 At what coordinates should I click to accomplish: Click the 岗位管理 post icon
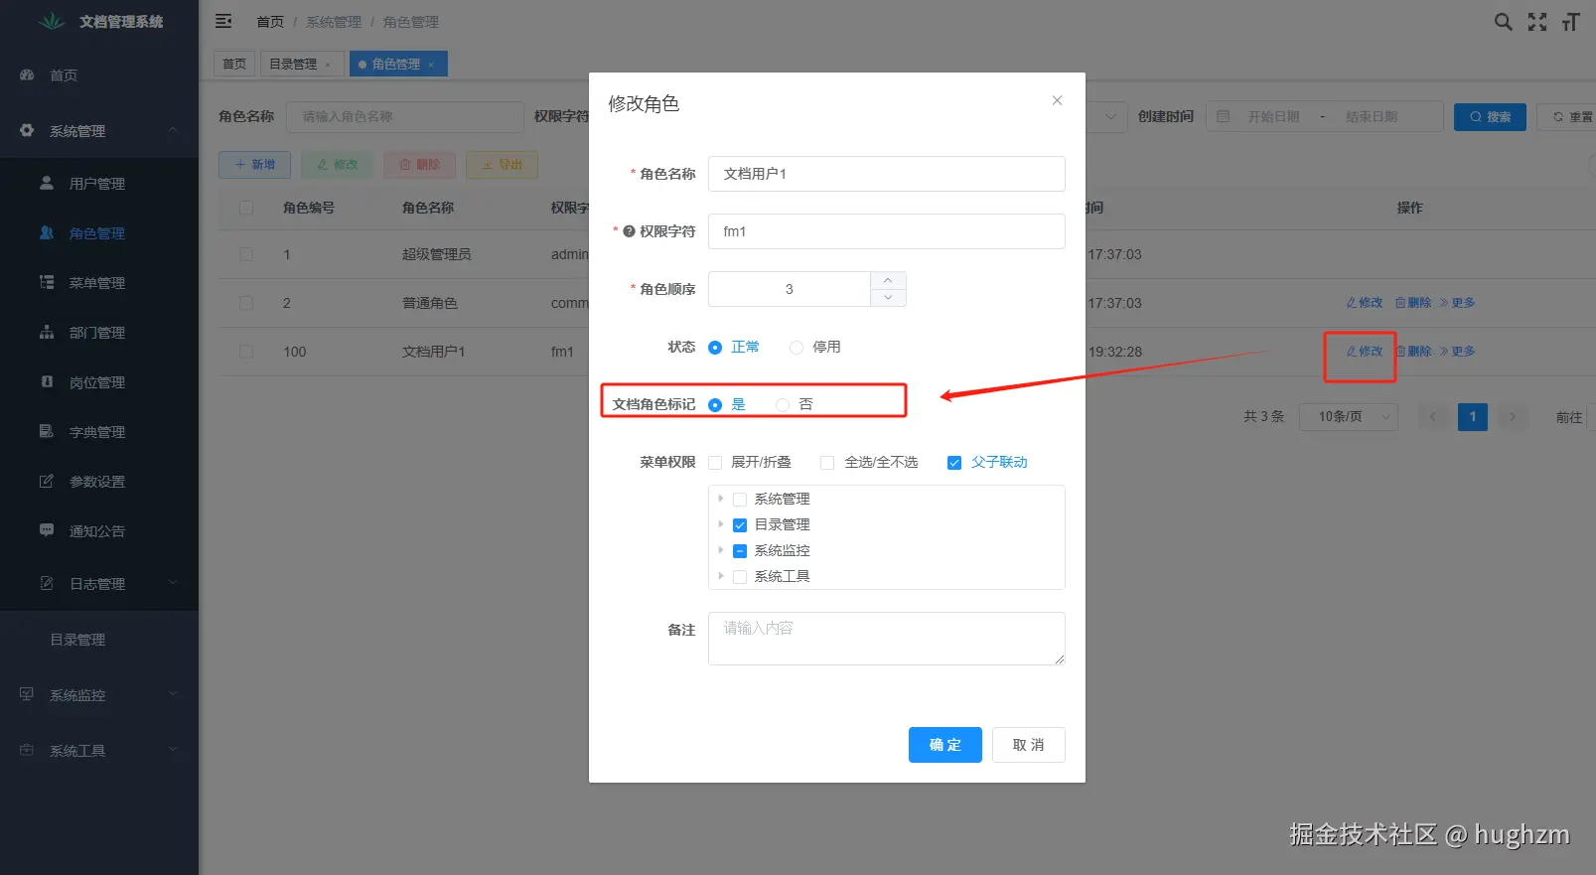tap(47, 381)
